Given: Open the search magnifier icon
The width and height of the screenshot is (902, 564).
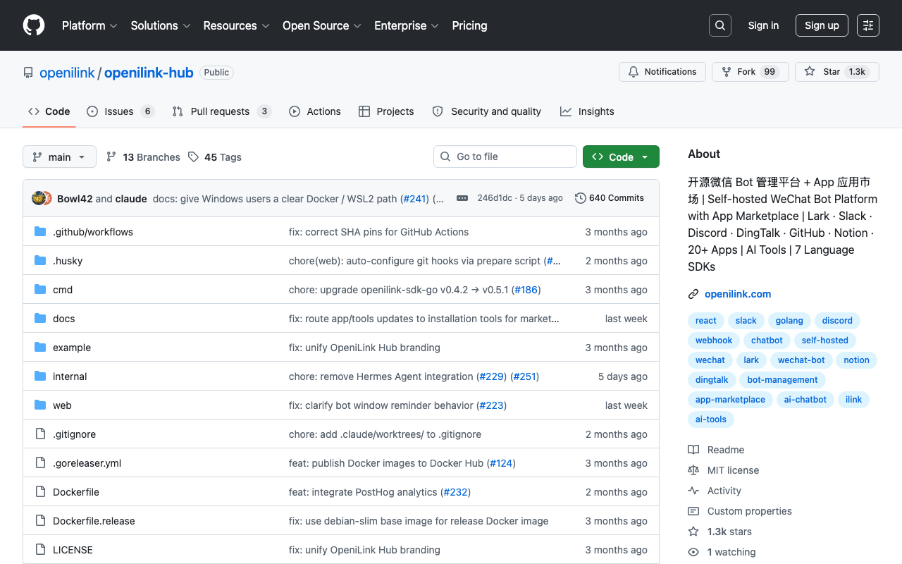Looking at the screenshot, I should [720, 25].
